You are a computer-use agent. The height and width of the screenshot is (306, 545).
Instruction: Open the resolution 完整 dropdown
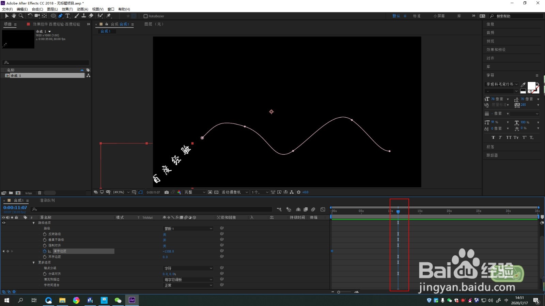[195, 192]
